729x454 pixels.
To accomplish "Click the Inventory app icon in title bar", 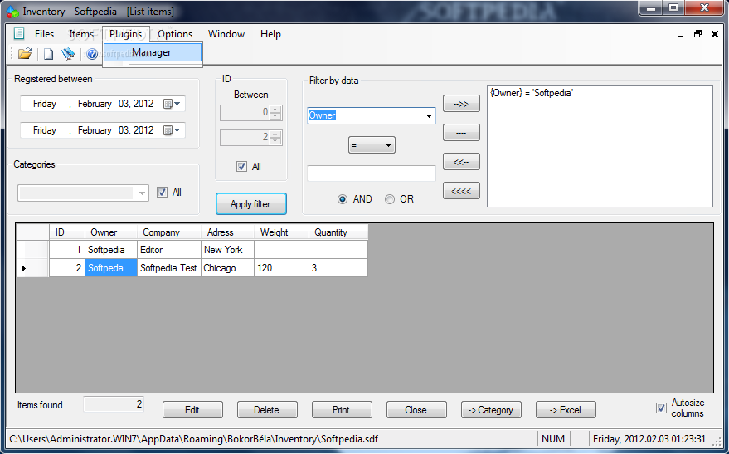I will (x=12, y=12).
